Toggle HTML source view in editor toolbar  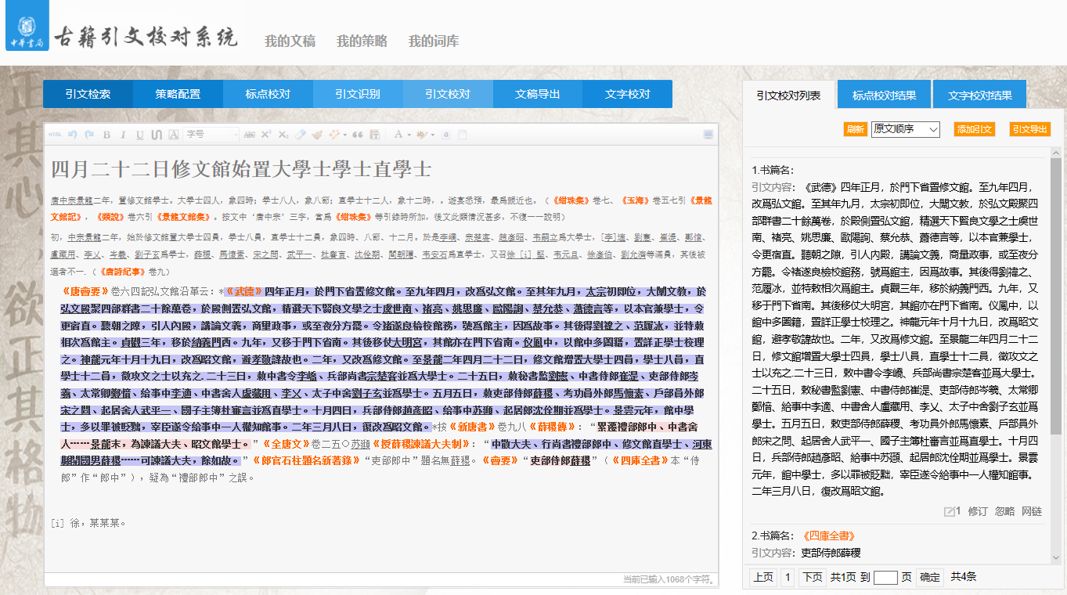click(x=55, y=135)
